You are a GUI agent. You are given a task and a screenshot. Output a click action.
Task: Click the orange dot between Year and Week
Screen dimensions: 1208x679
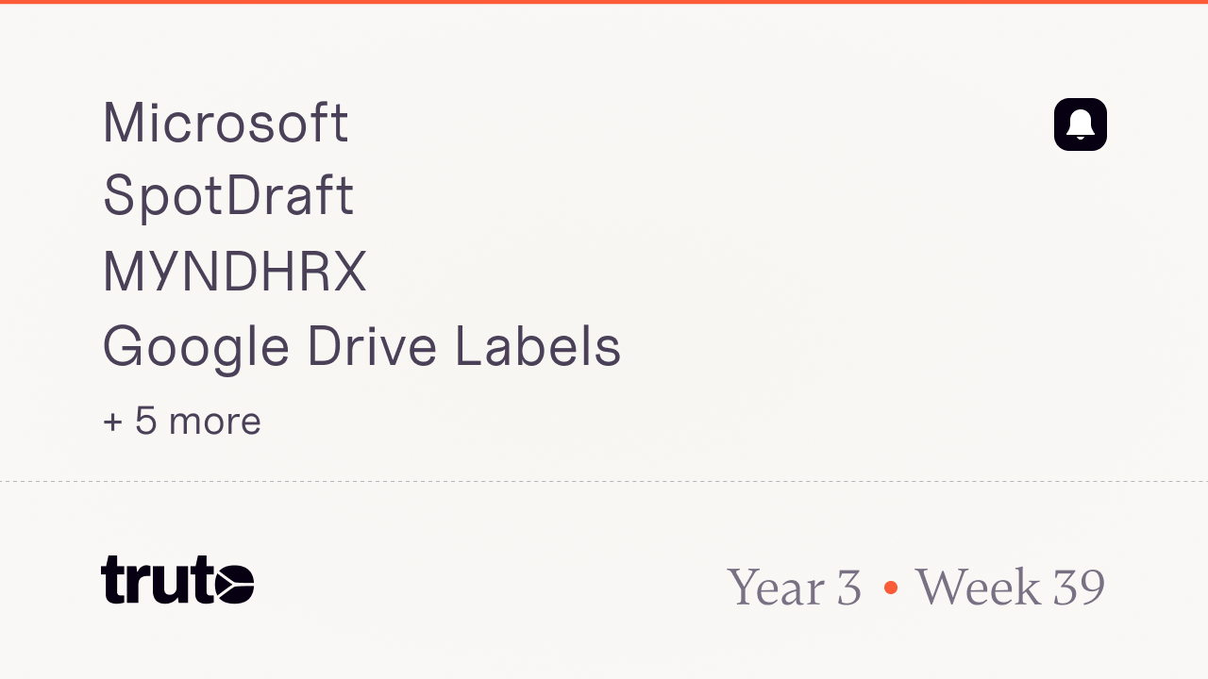click(890, 588)
